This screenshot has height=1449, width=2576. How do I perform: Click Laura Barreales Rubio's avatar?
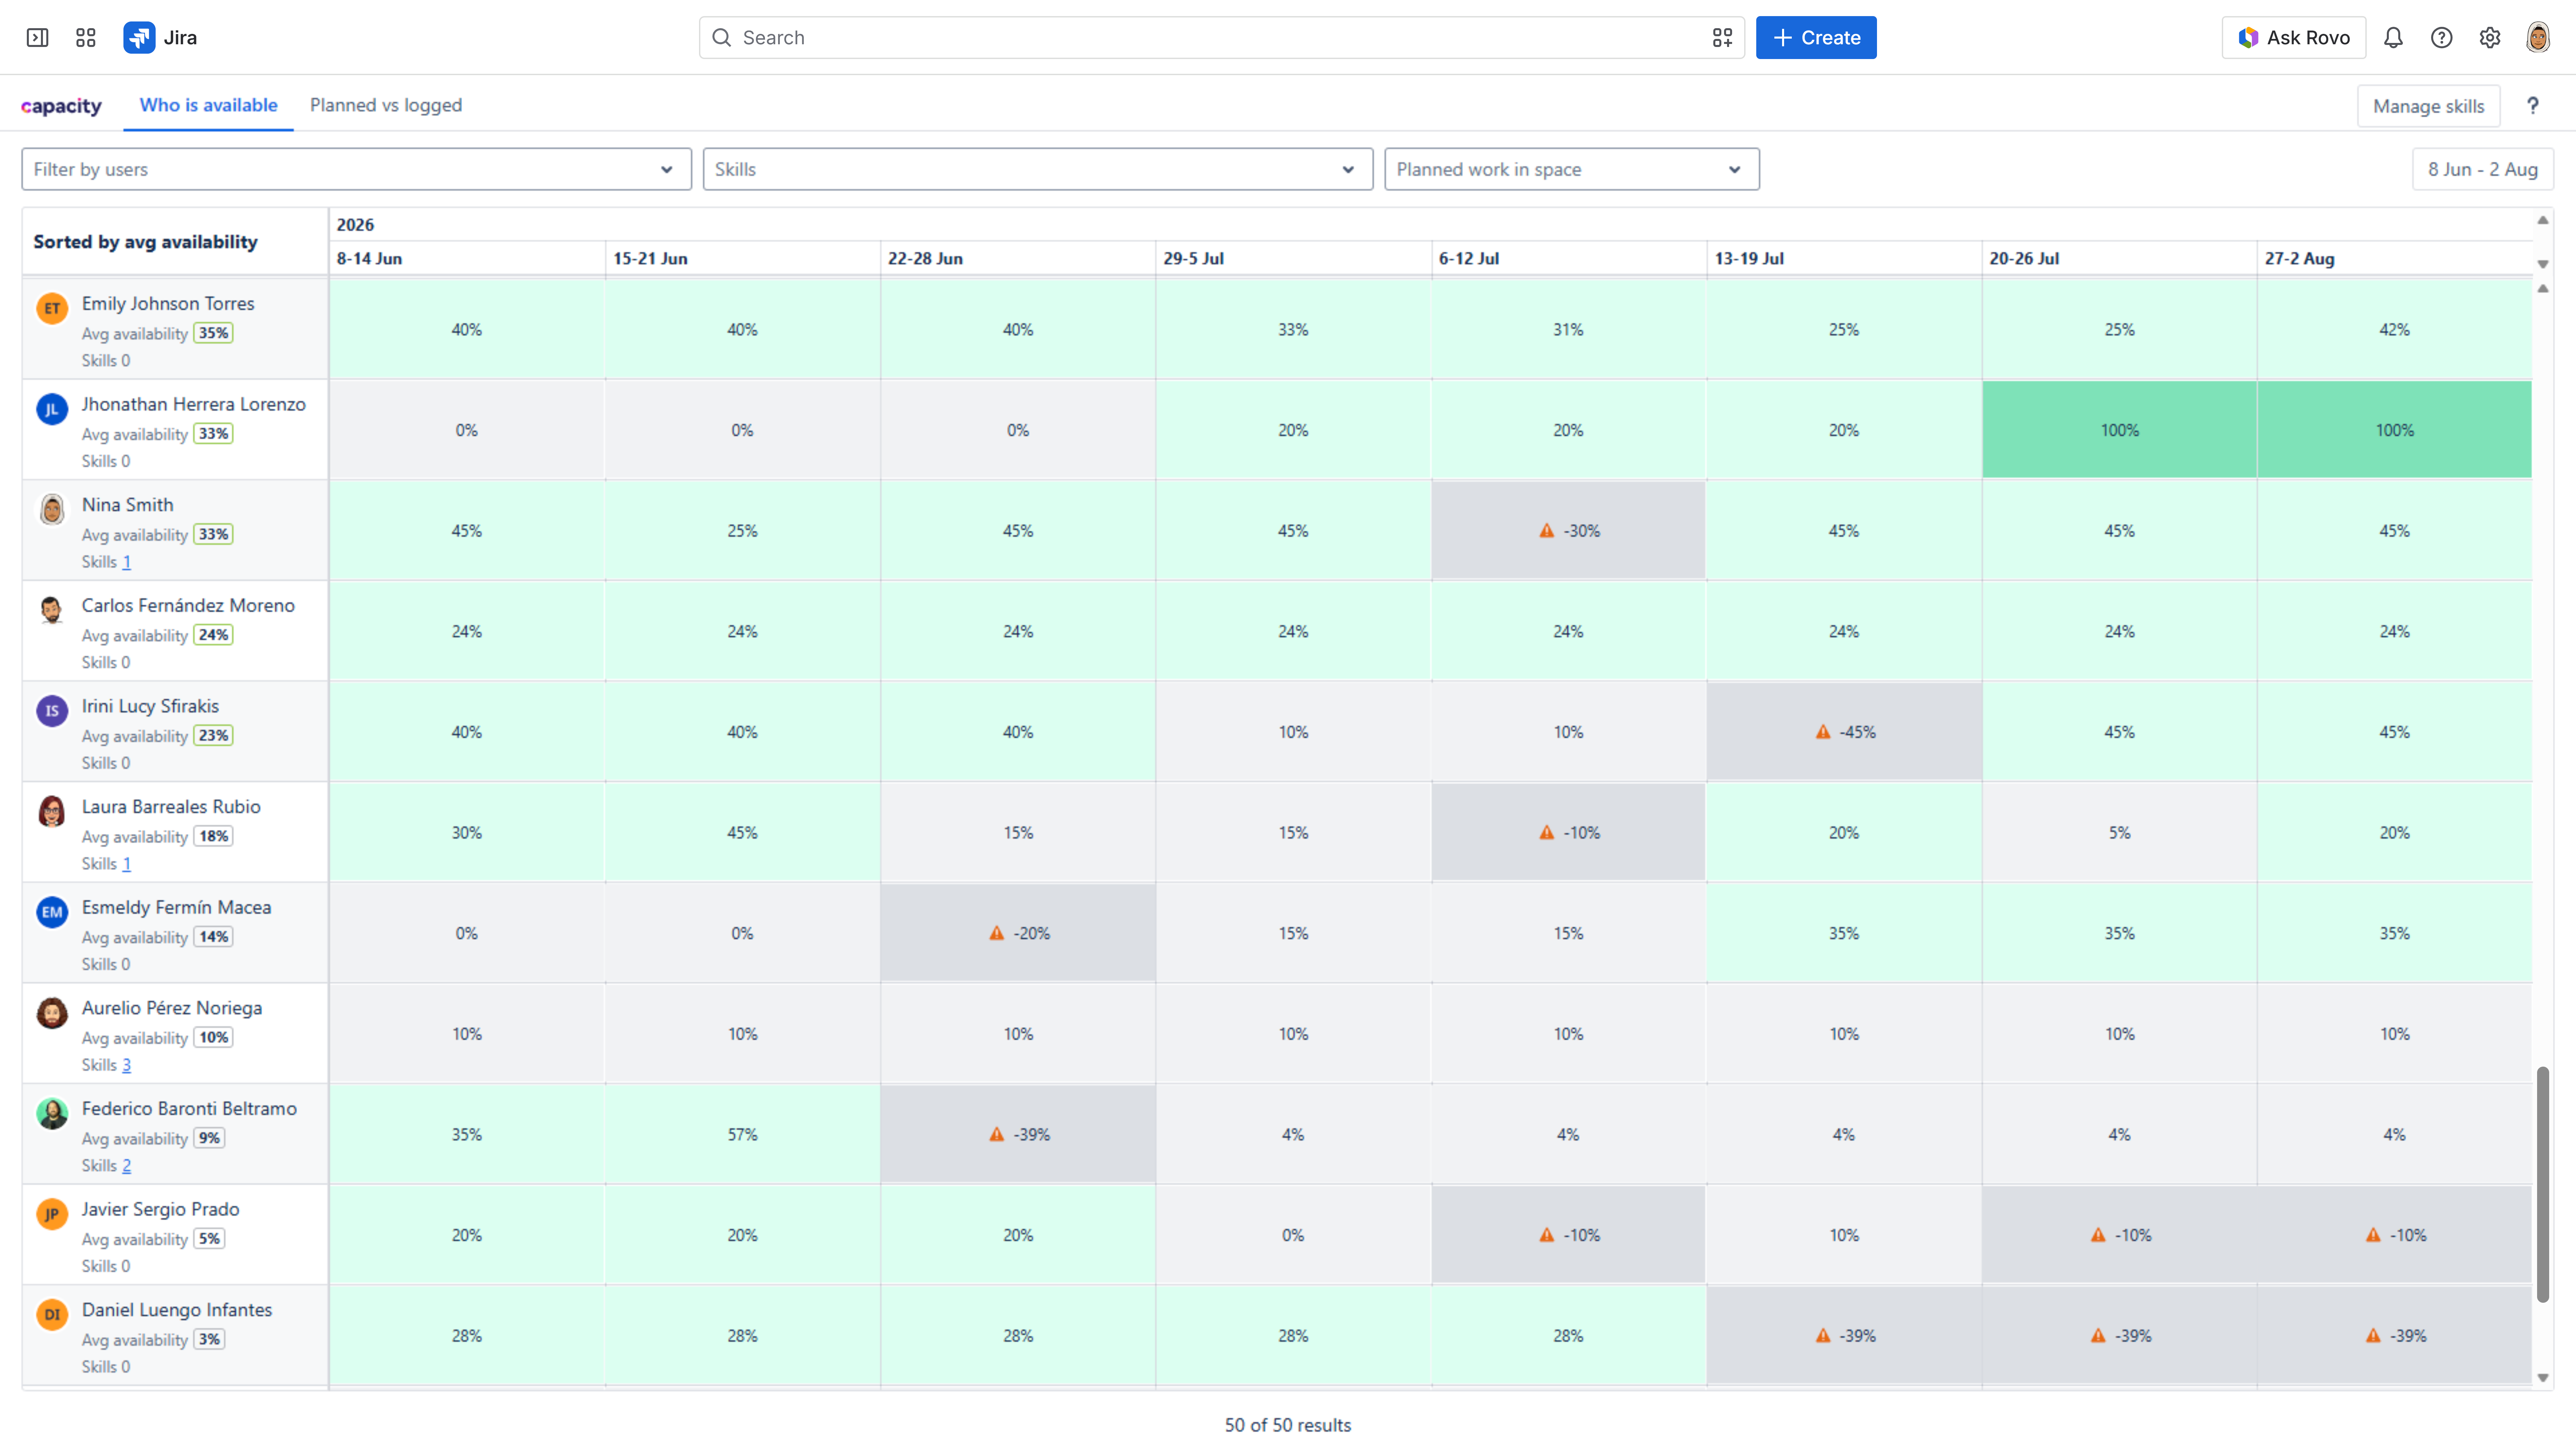pyautogui.click(x=52, y=811)
